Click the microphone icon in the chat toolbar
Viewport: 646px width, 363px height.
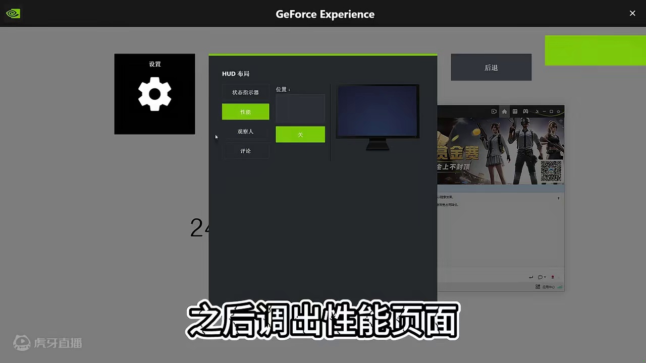click(553, 277)
